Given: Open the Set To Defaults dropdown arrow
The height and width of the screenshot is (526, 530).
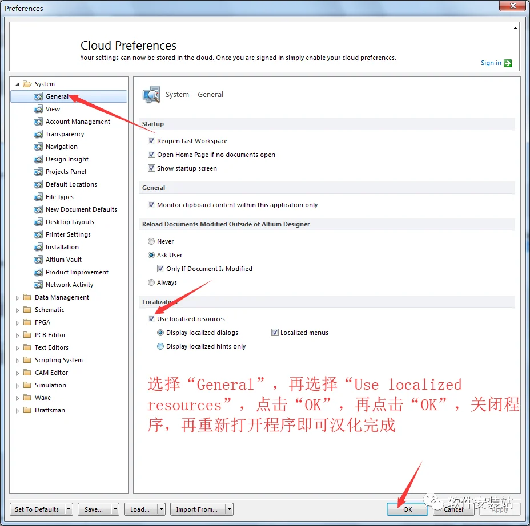Looking at the screenshot, I should click(x=69, y=509).
